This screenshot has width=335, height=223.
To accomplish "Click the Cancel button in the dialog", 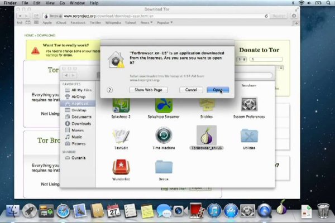I will click(191, 90).
